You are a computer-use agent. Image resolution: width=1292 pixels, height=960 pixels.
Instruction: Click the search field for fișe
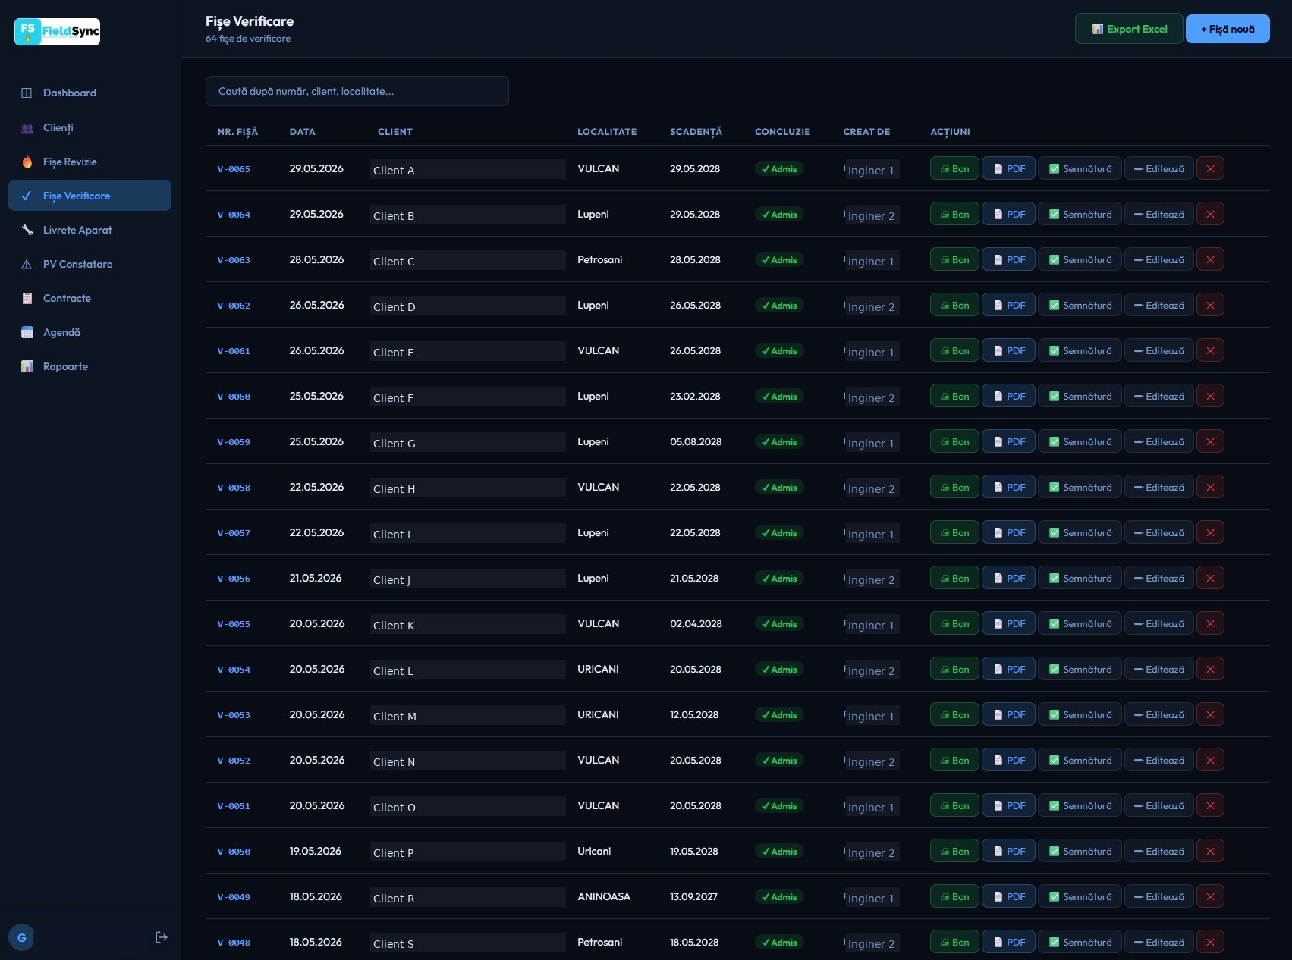357,91
